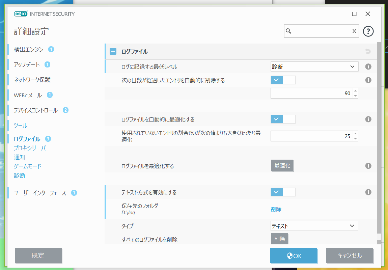Viewport: 388px width, 270px height.
Task: Select プロキシサーバ in the sidebar
Action: pyautogui.click(x=30, y=148)
